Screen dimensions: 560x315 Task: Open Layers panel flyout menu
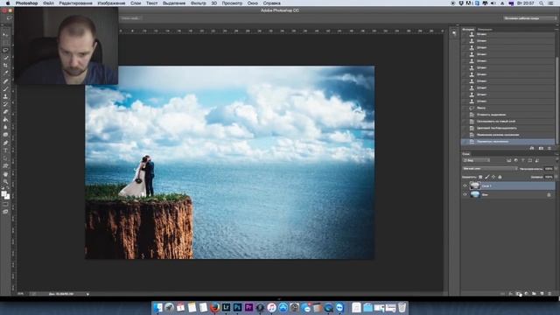click(x=556, y=154)
